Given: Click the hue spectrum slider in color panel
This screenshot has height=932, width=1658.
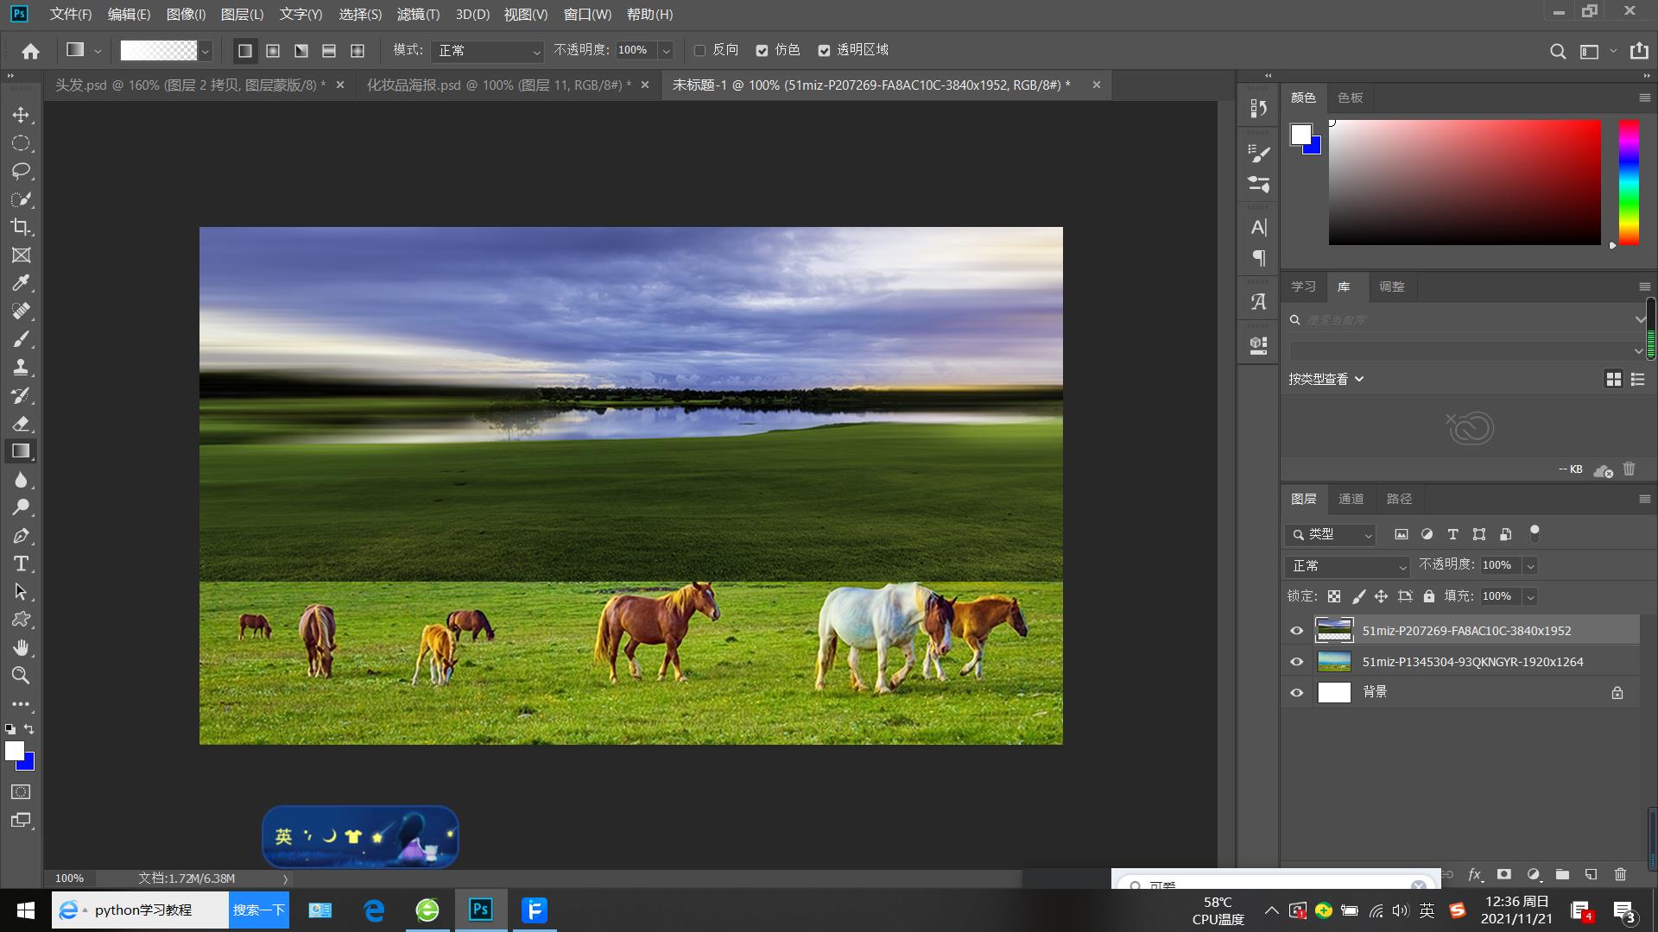Looking at the screenshot, I should click(1629, 182).
